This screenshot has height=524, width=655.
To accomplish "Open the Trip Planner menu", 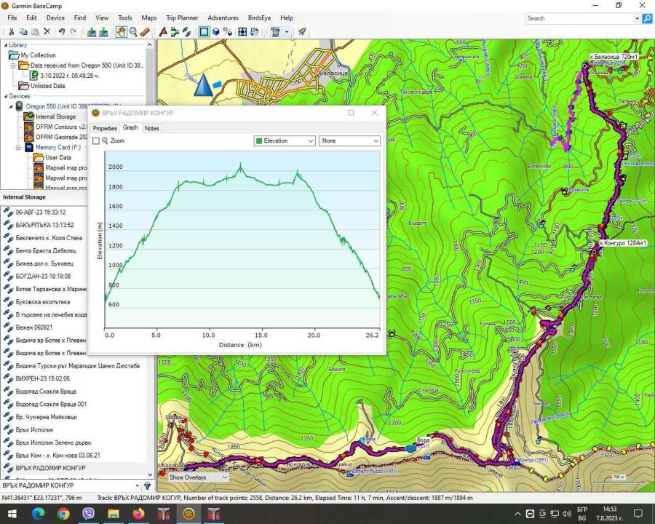I will pyautogui.click(x=182, y=18).
